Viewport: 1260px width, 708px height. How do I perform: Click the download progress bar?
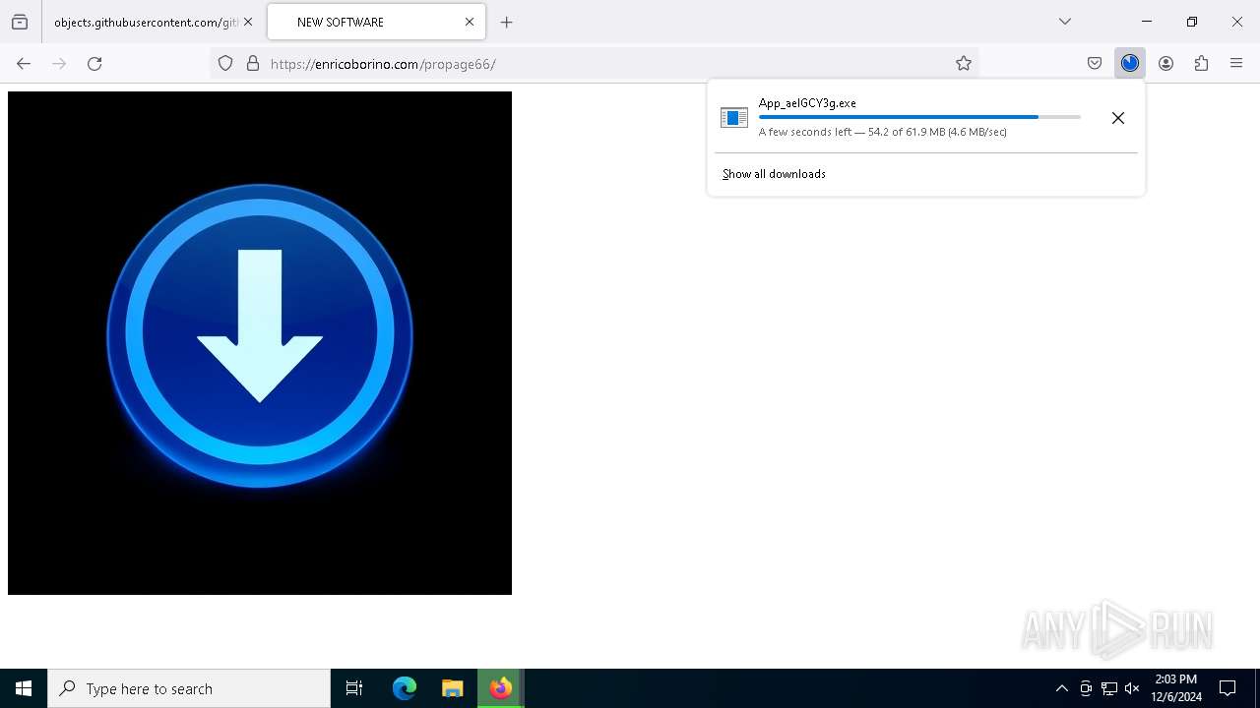click(919, 117)
